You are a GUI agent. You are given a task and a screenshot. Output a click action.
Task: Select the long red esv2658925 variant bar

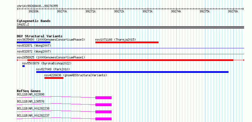130,60
